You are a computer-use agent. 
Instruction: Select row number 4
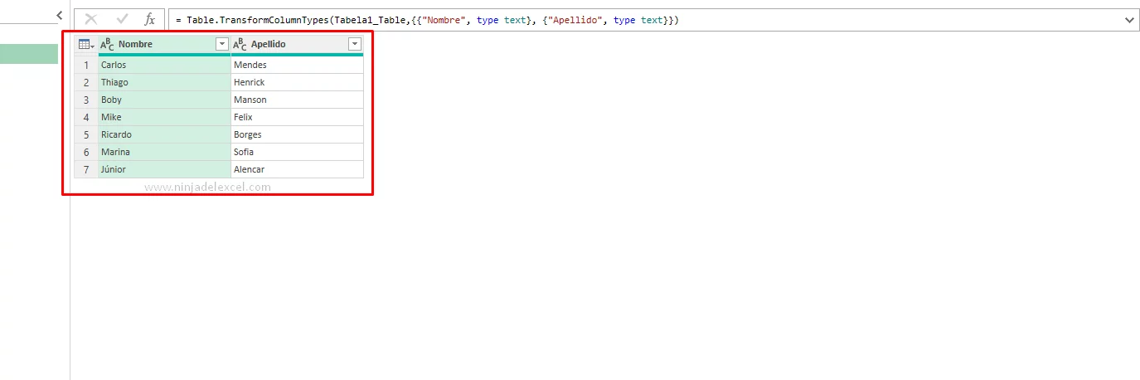click(x=86, y=117)
